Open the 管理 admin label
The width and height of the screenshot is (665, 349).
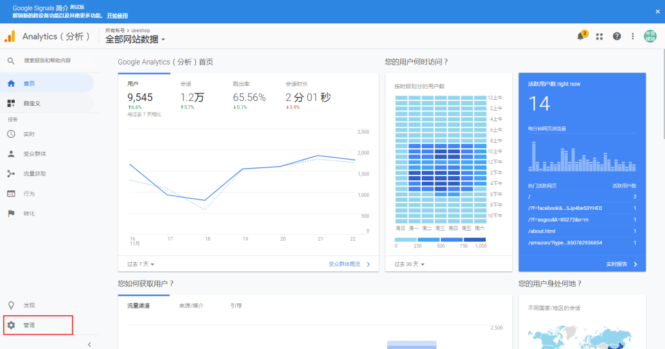coord(30,325)
